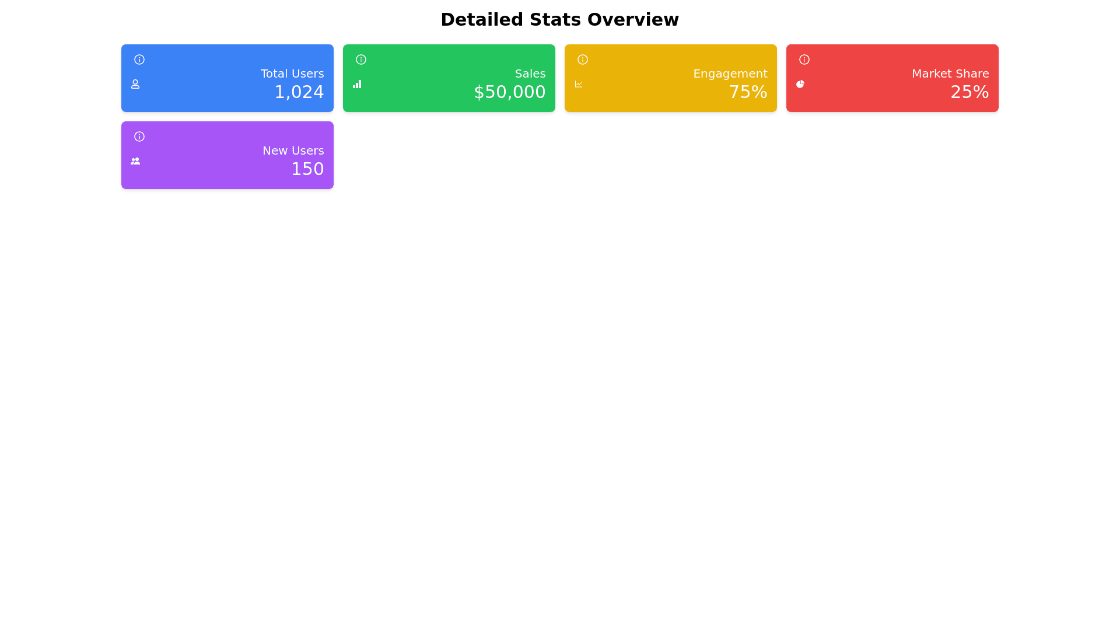This screenshot has width=1120, height=630.
Task: Click info icon on New Users card
Action: point(139,136)
